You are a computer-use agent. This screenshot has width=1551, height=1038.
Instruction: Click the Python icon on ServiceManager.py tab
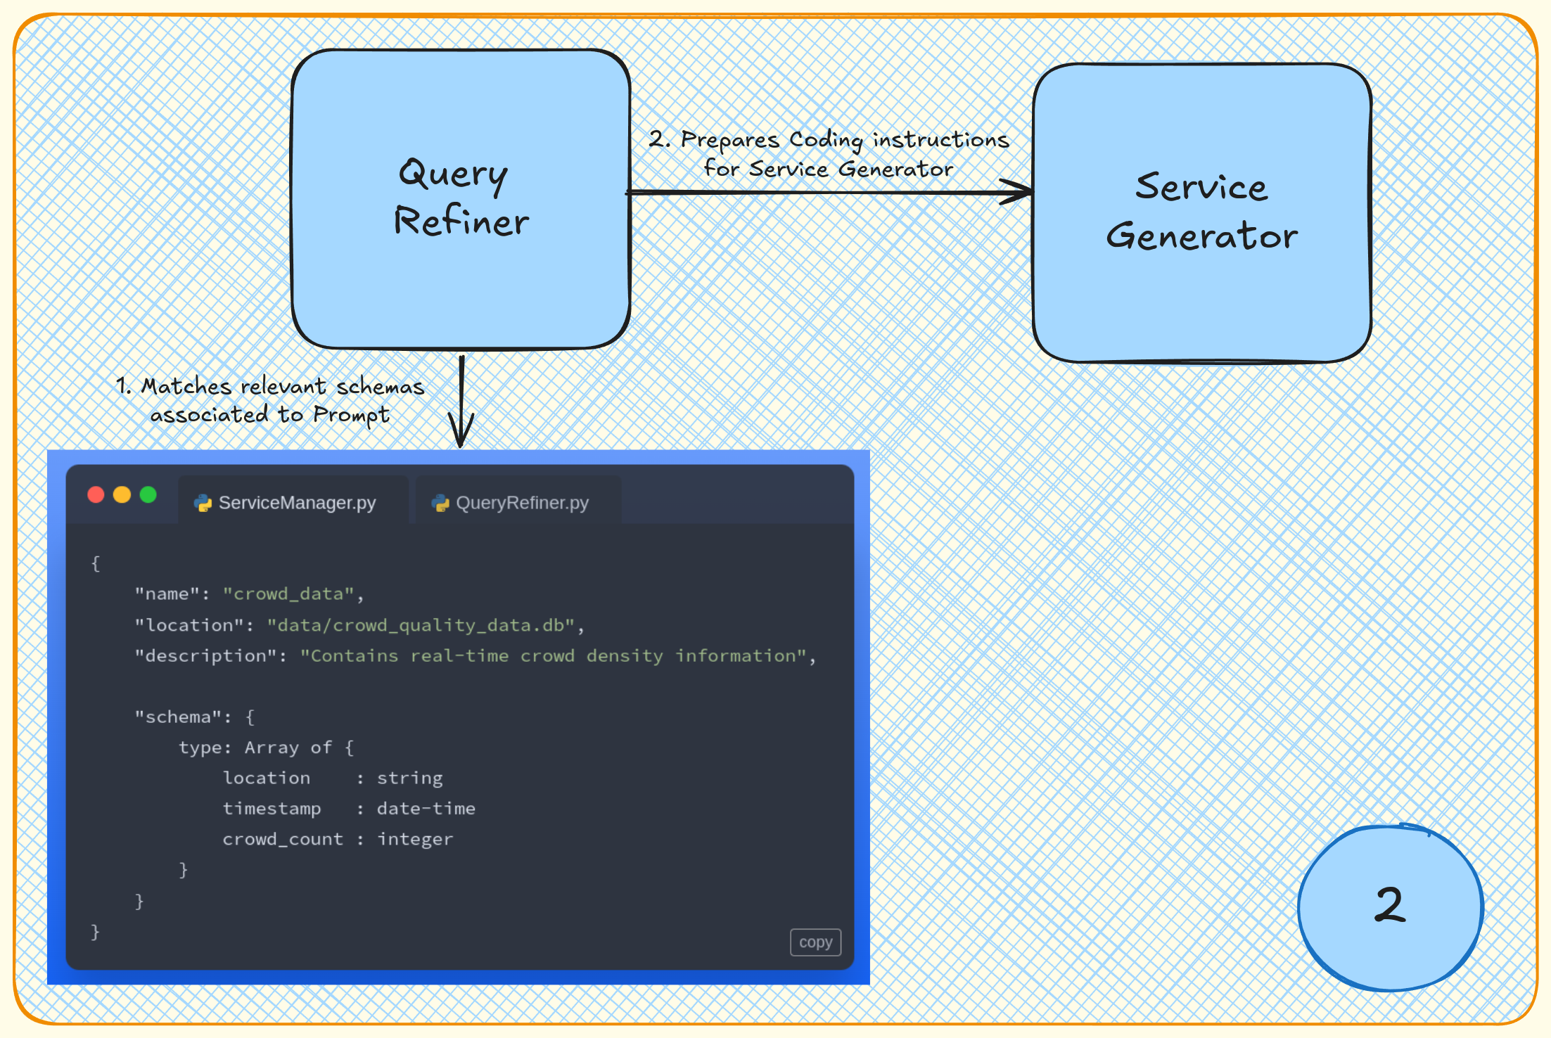(203, 502)
